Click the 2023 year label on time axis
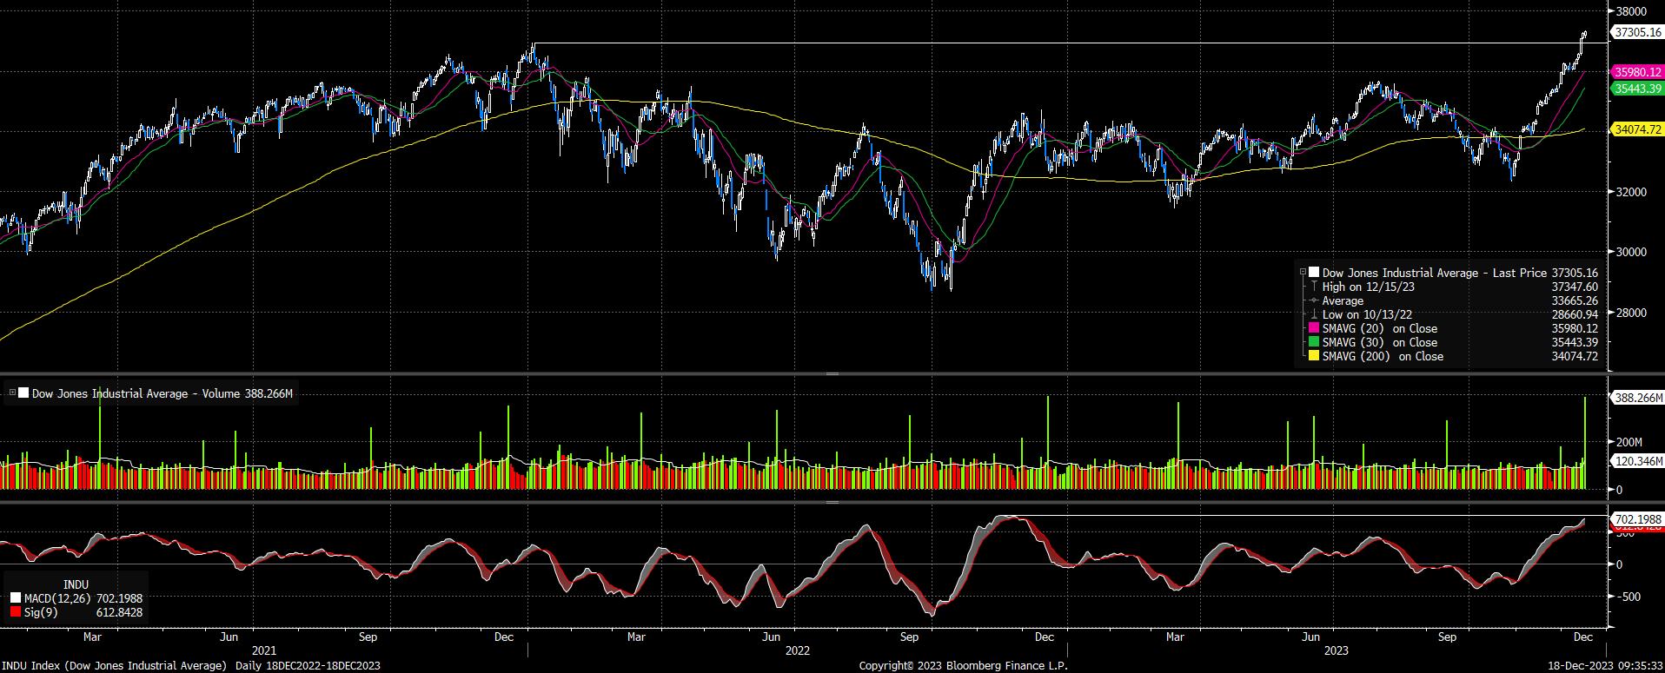1665x673 pixels. click(1337, 650)
